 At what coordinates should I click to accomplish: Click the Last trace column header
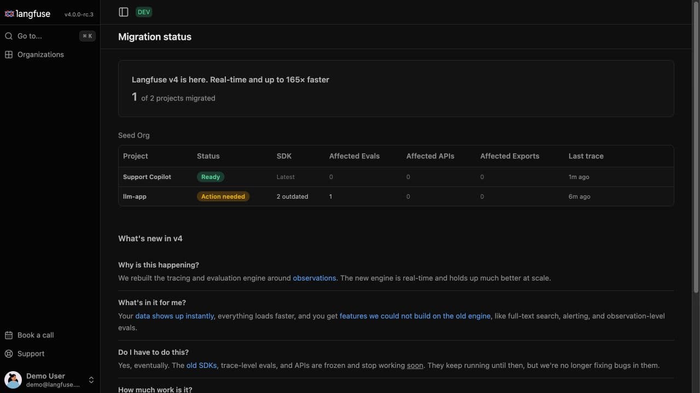586,156
